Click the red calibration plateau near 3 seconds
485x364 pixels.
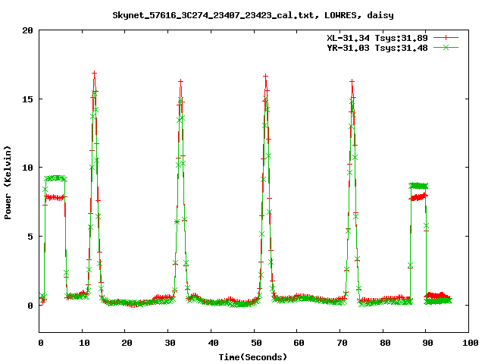tap(55, 197)
